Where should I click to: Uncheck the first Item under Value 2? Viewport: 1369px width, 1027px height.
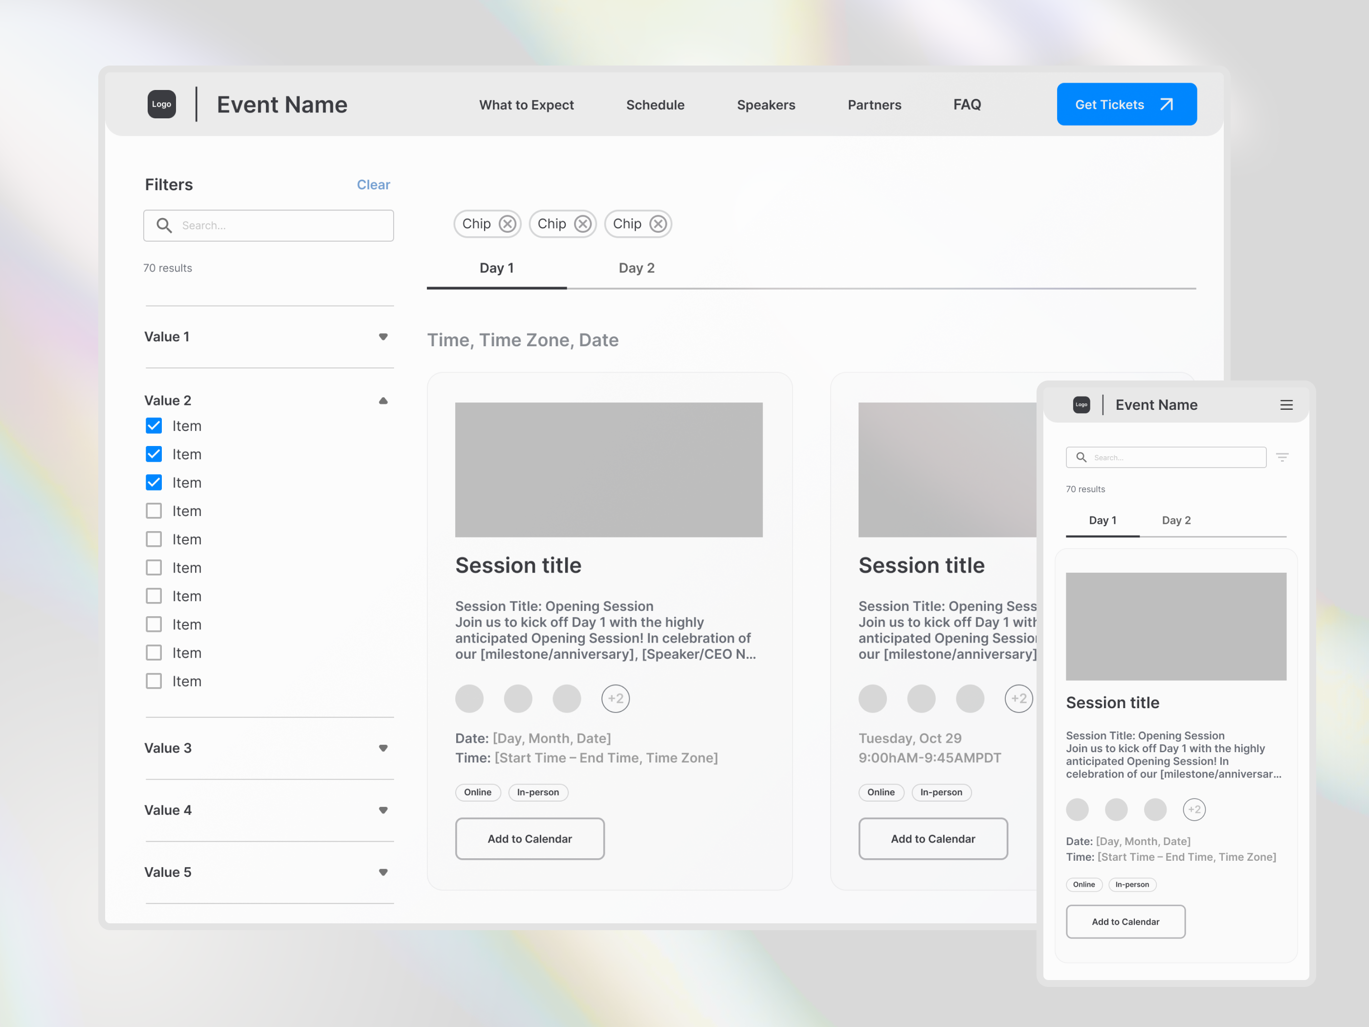(x=154, y=425)
